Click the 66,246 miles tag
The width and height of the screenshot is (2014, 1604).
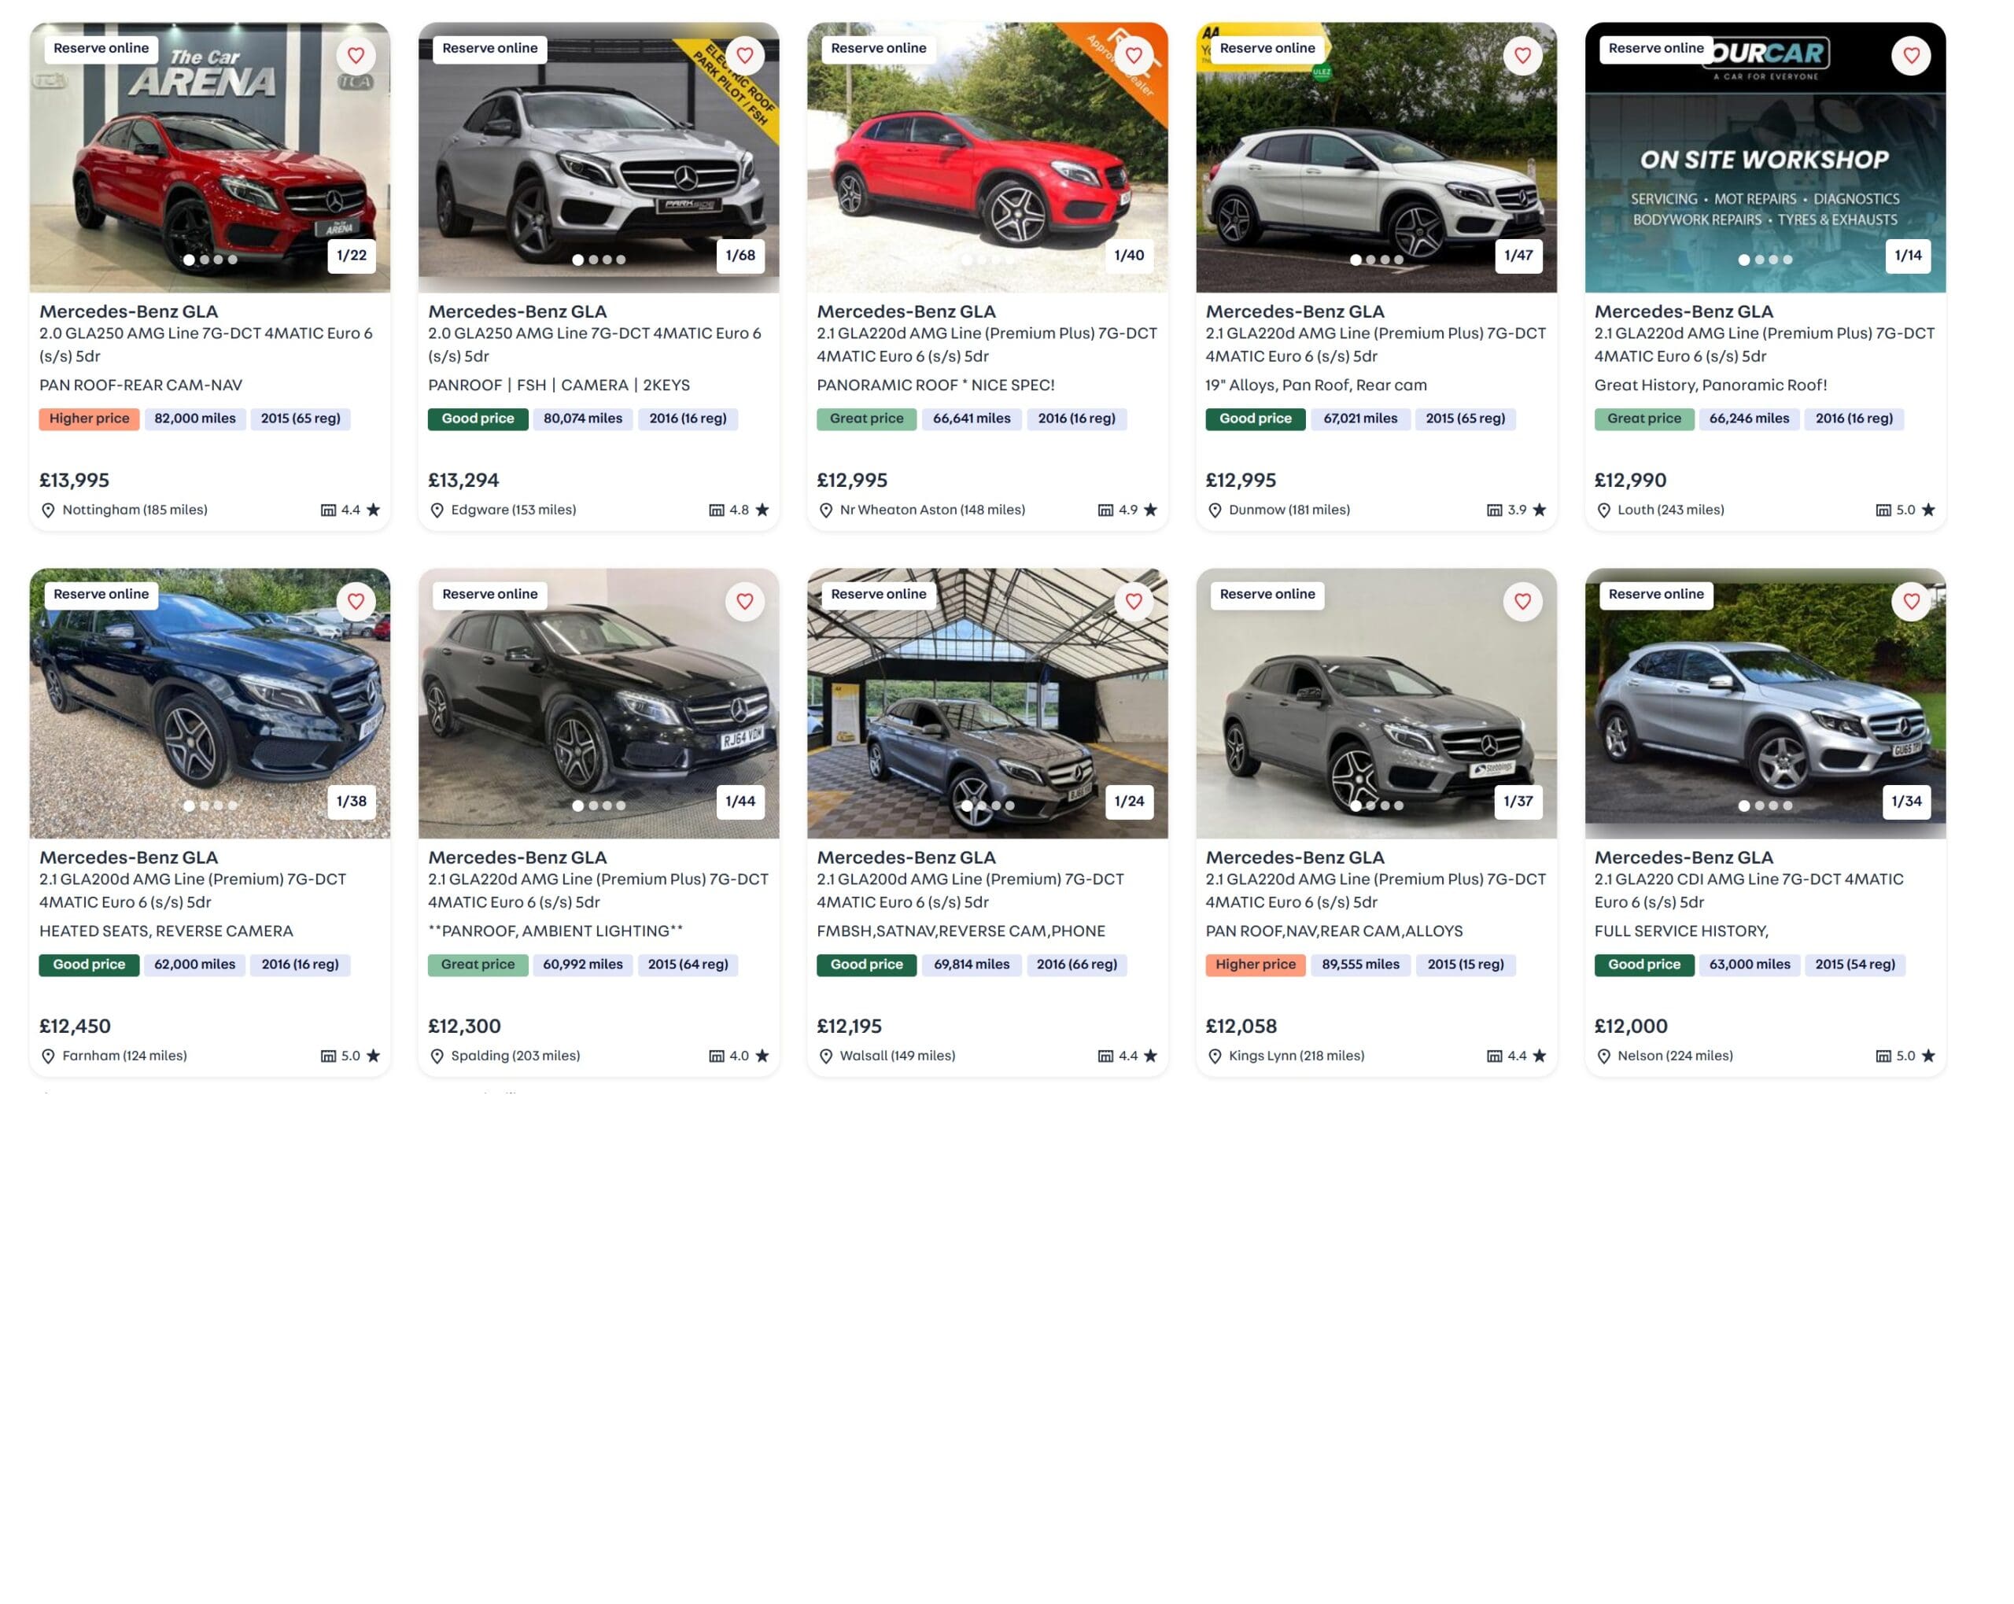[1749, 419]
